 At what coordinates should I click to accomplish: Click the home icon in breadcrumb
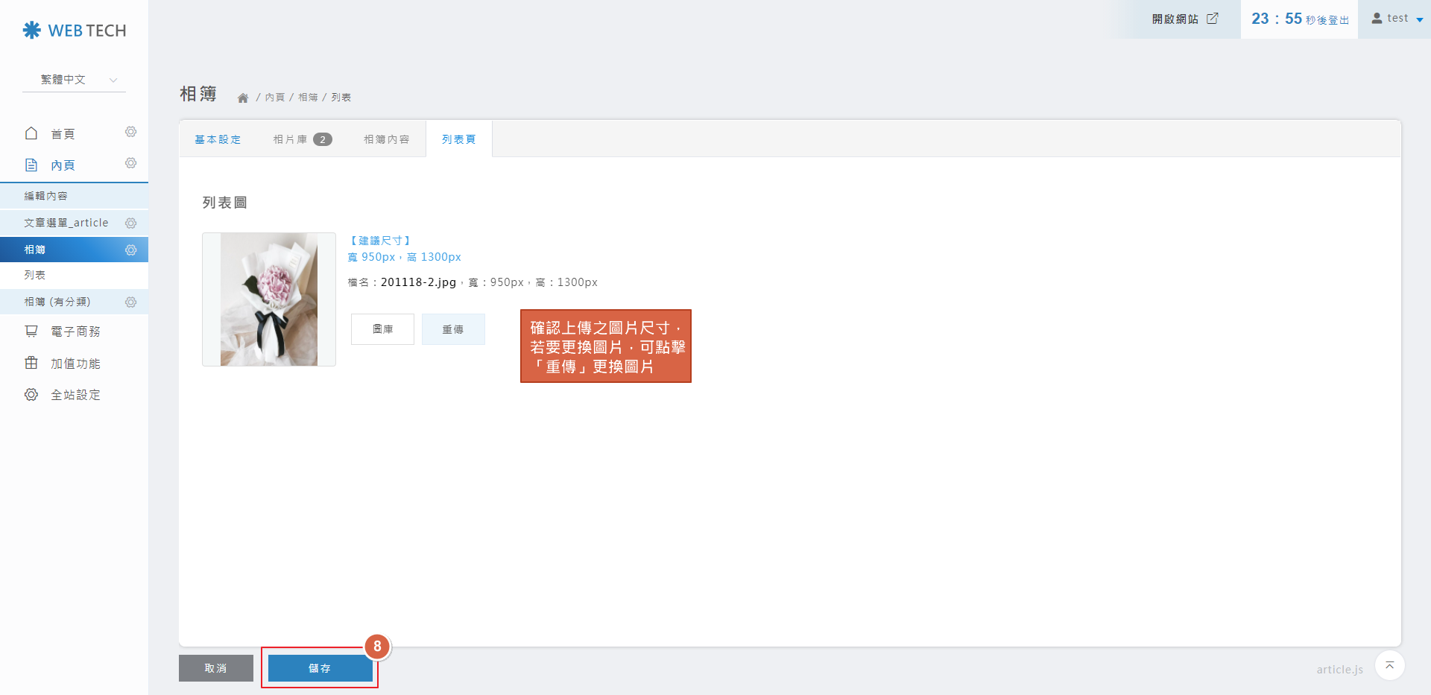(x=242, y=98)
